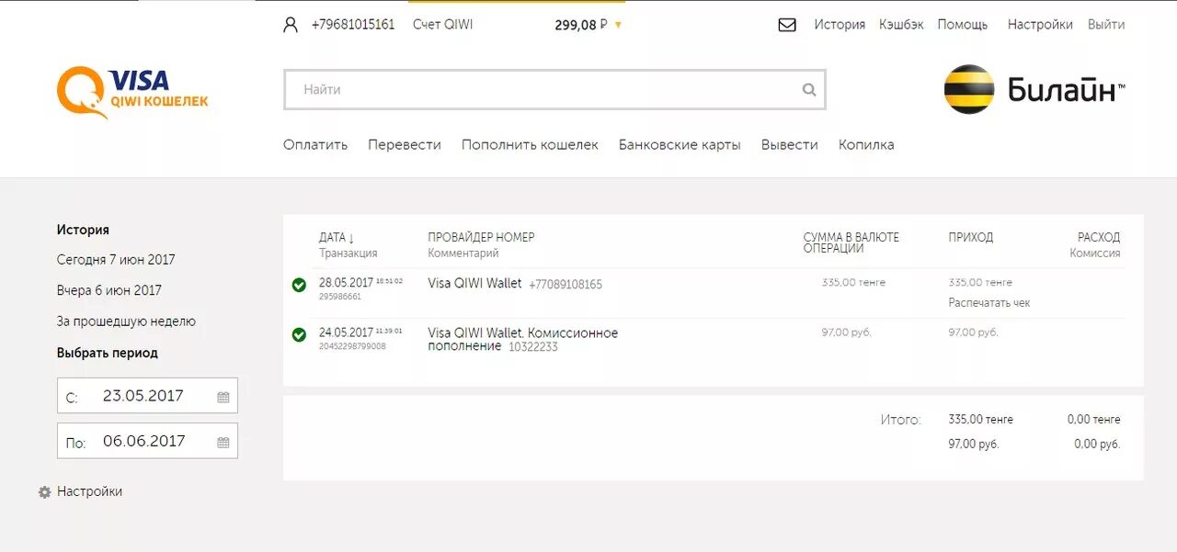Click date 24.05.2017 in transaction list
This screenshot has height=552, width=1177.
point(346,332)
